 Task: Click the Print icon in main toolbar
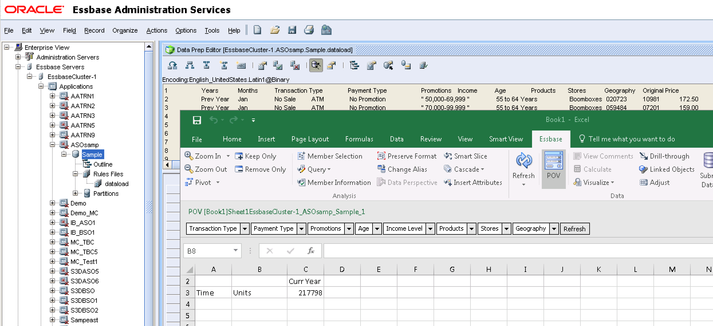point(309,30)
